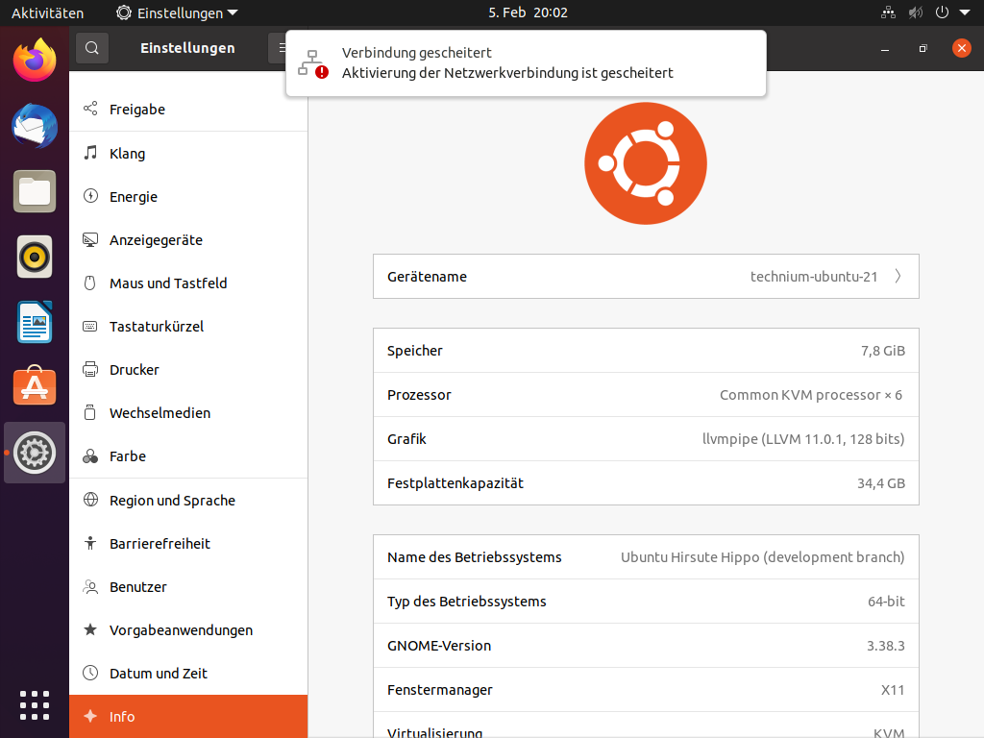Click the music note icon beside Klang
The height and width of the screenshot is (738, 984).
(90, 153)
